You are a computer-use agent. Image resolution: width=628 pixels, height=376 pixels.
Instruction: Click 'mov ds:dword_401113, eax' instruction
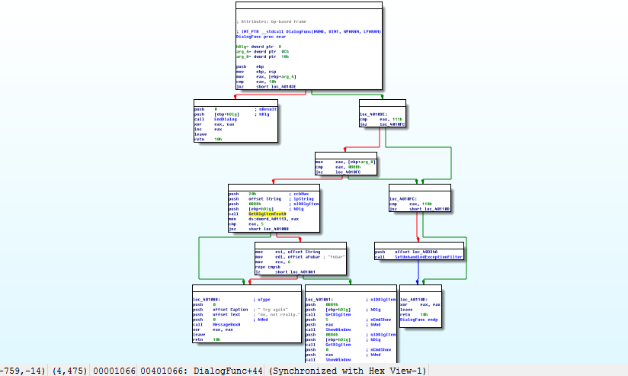[x=264, y=219]
